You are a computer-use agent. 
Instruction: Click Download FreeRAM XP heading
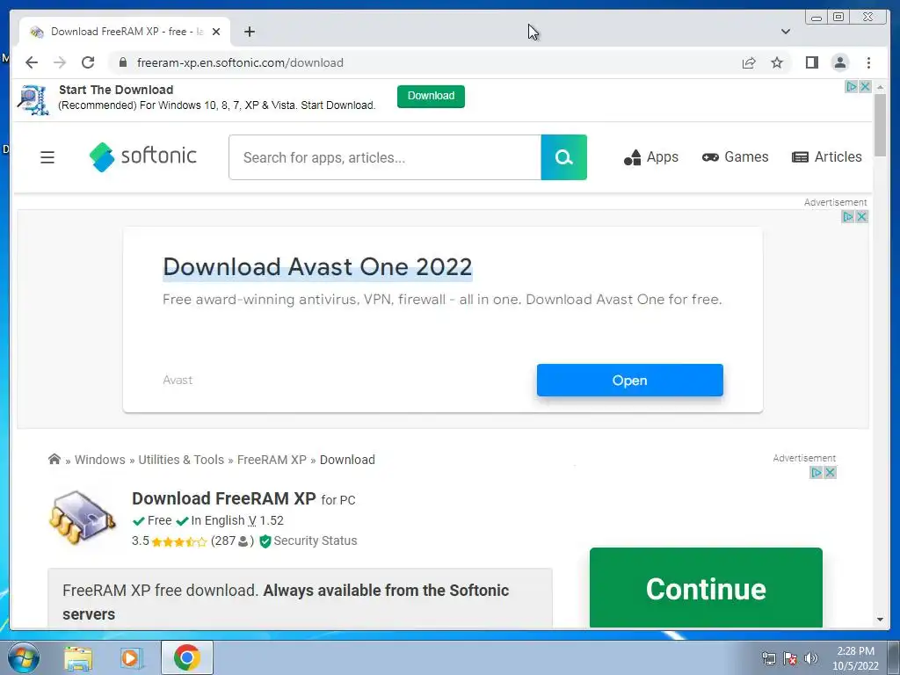[x=224, y=498]
